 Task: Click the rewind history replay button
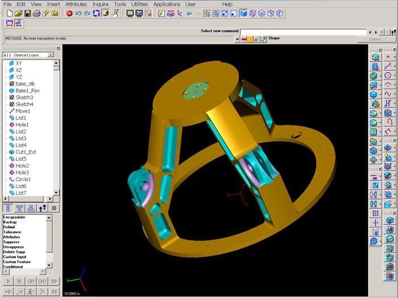(55, 291)
